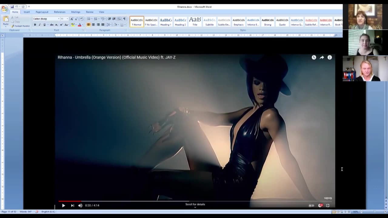This screenshot has height=218, width=388.
Task: Zoom out using the status bar minus
Action: [361, 212]
